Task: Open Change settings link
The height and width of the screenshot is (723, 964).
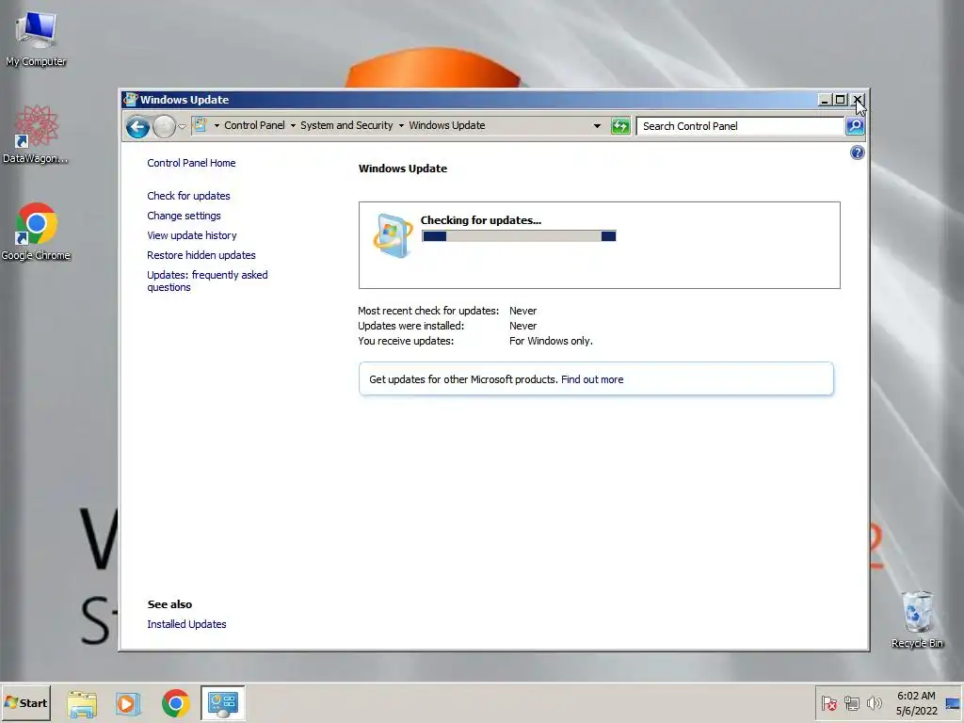Action: tap(184, 216)
